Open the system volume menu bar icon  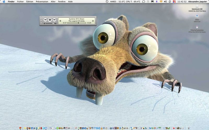click(165, 2)
